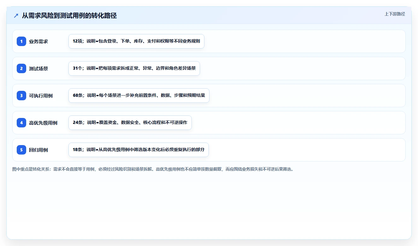Click the arrow icon beside the title
The width and height of the screenshot is (418, 246).
coord(16,16)
